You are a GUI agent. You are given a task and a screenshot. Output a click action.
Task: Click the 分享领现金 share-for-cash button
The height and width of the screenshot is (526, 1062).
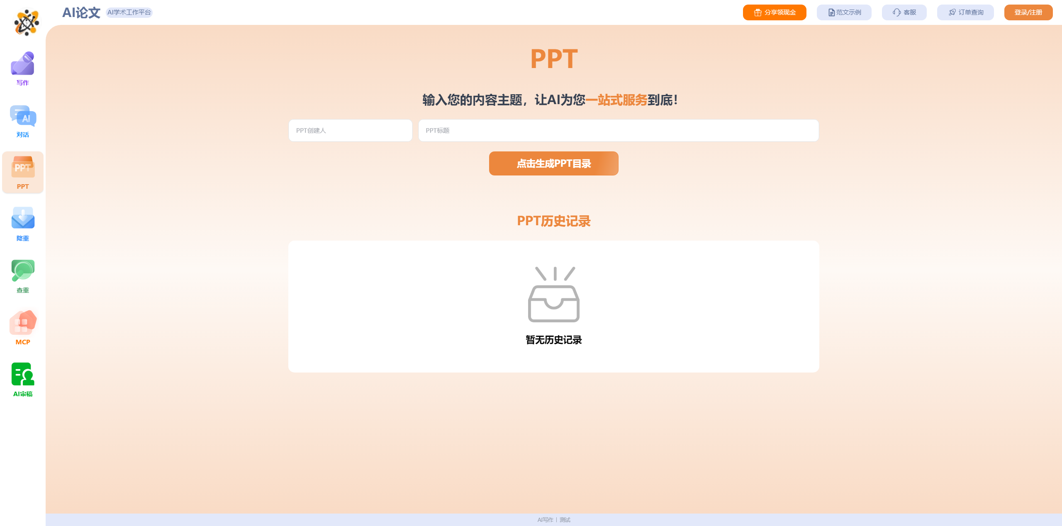pyautogui.click(x=775, y=12)
